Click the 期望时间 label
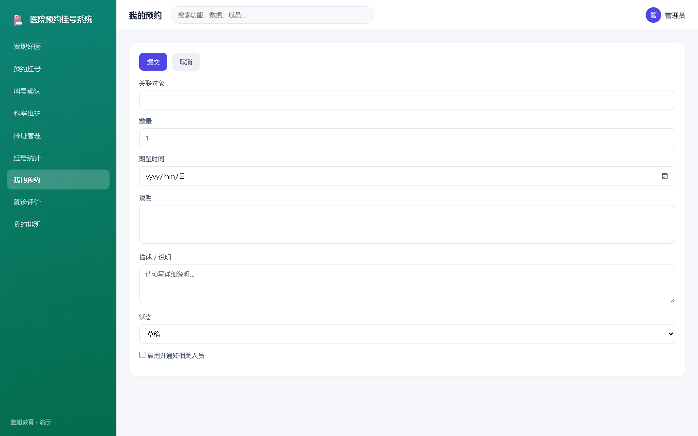698x436 pixels. tap(152, 159)
